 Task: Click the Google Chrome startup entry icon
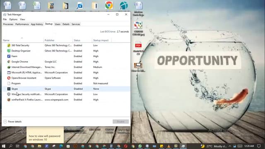click(9, 62)
